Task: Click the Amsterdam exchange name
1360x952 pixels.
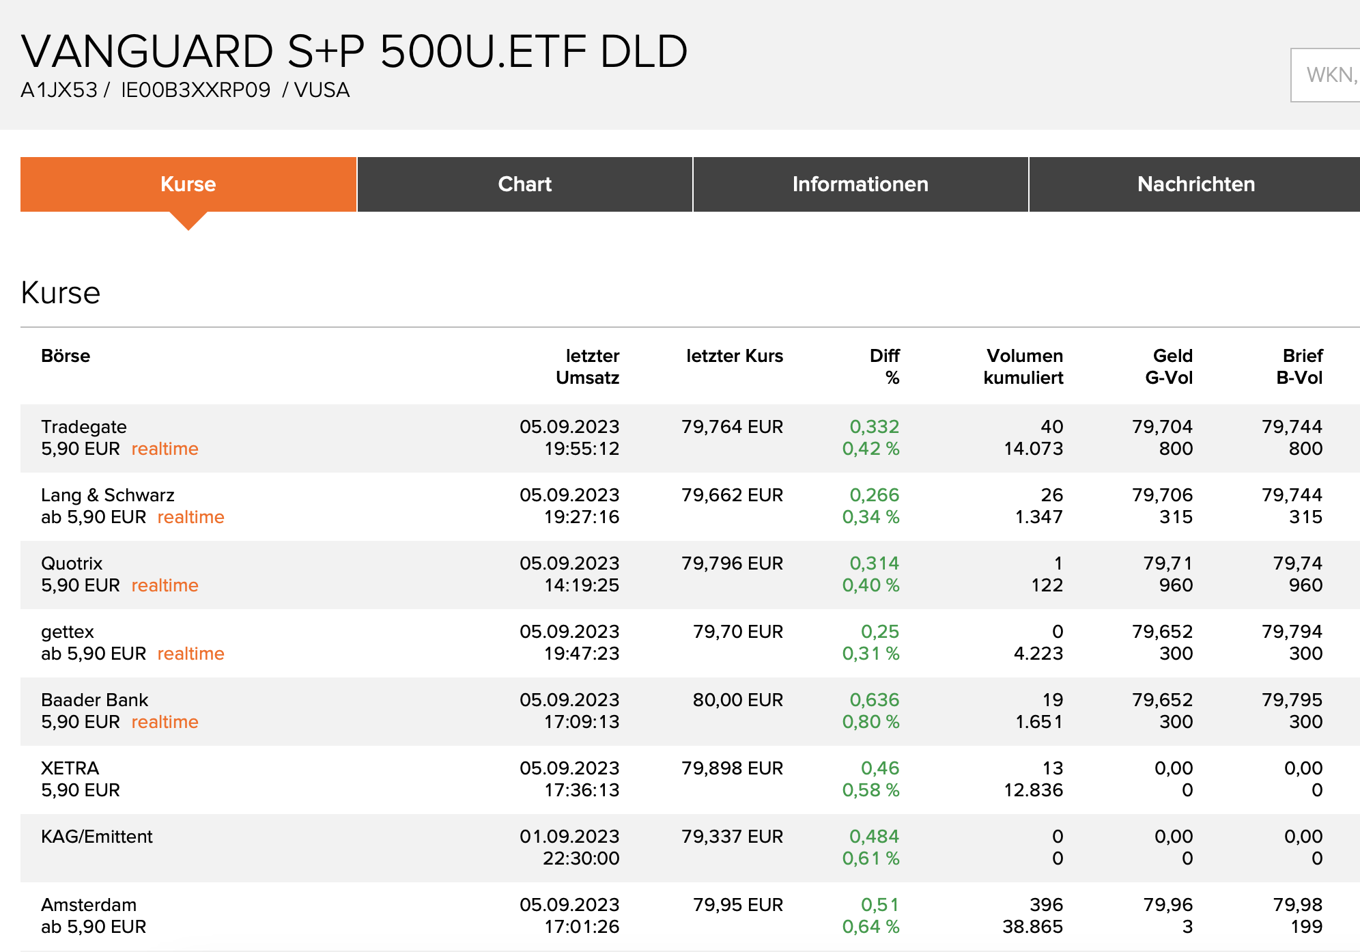Action: click(x=89, y=905)
